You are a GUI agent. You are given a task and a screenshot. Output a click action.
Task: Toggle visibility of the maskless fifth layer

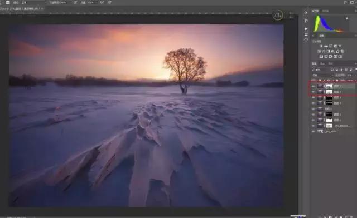click(x=313, y=109)
